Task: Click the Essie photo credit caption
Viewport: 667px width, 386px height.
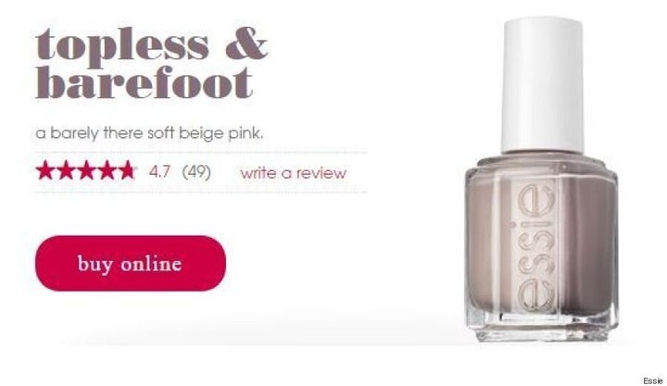Action: click(x=652, y=380)
